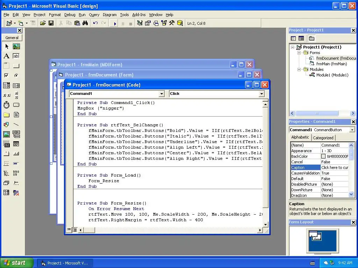Open the Properties object selector dropdown
358x268 pixels.
[352, 130]
